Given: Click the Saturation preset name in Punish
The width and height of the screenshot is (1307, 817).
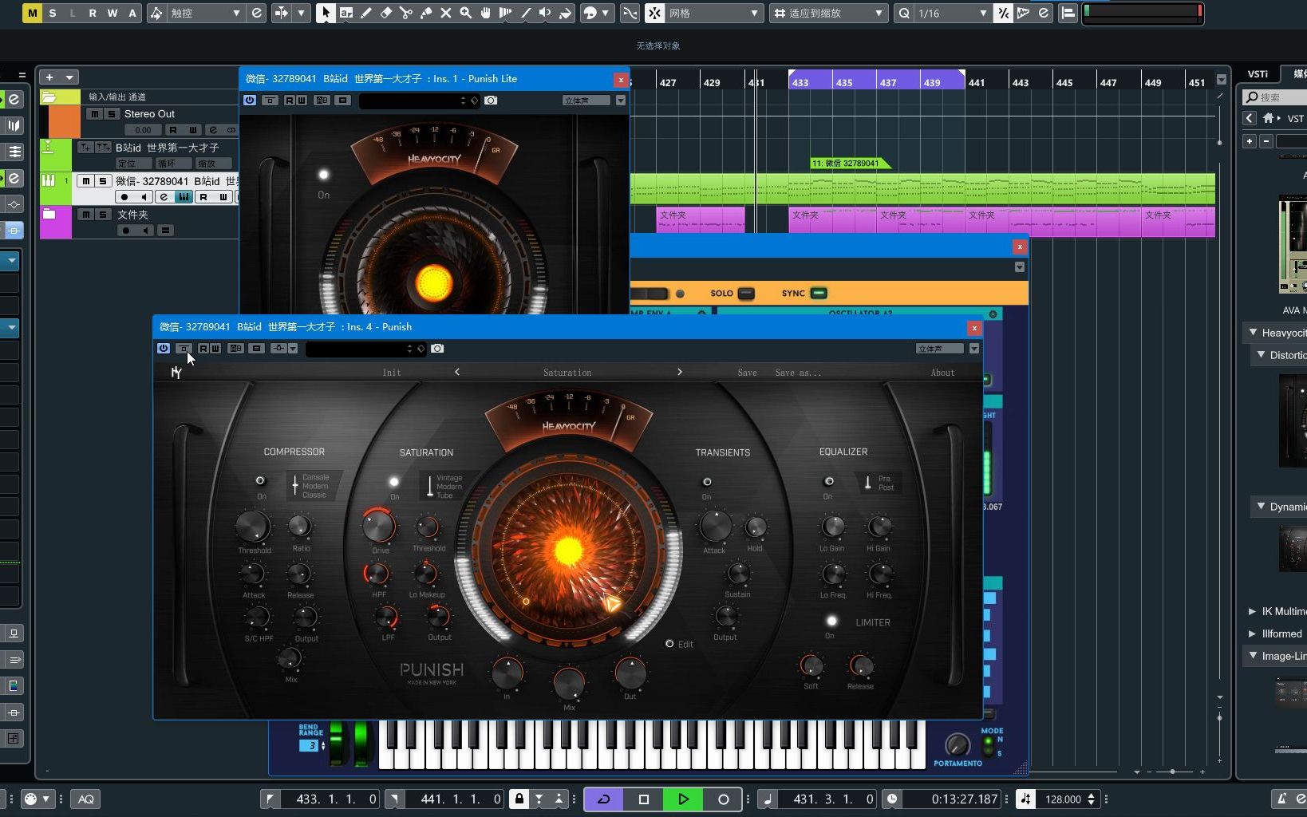Looking at the screenshot, I should coord(567,373).
